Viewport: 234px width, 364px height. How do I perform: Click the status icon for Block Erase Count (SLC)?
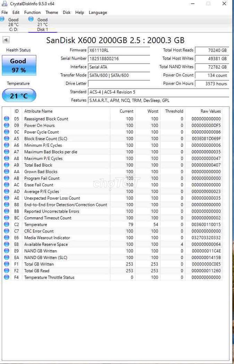[x=6, y=138]
